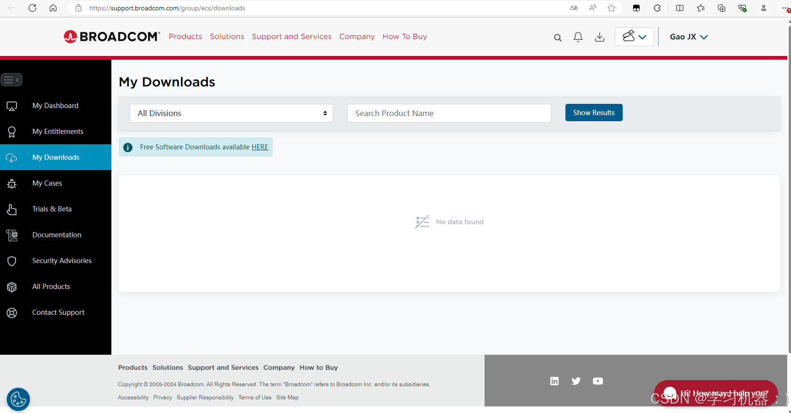Open the site search magnifier icon
This screenshot has width=791, height=413.
click(x=558, y=38)
